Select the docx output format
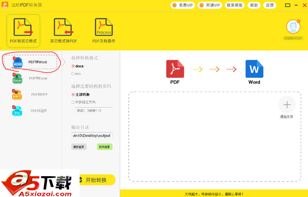308x197 pixels. [78, 66]
